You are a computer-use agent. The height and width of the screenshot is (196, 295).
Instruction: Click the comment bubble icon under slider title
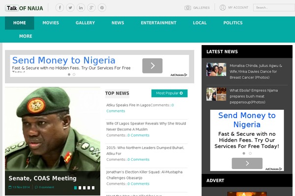coord(36,187)
